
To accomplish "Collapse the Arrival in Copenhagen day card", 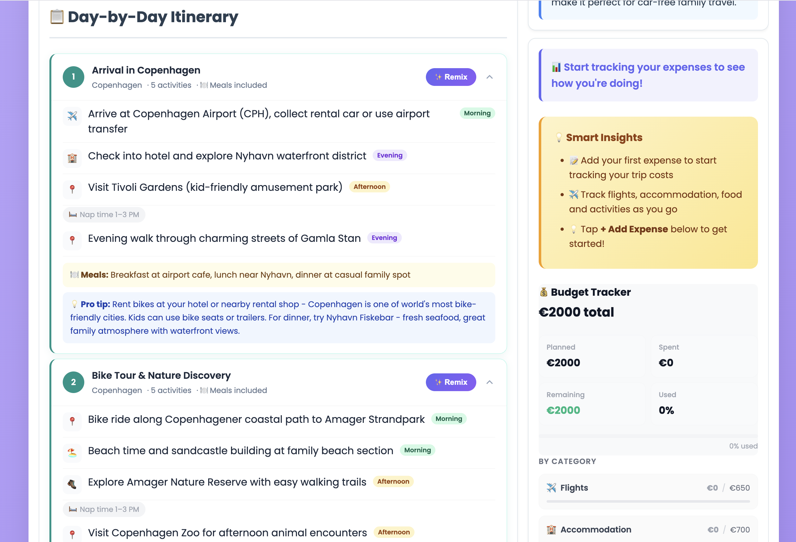I will (490, 77).
